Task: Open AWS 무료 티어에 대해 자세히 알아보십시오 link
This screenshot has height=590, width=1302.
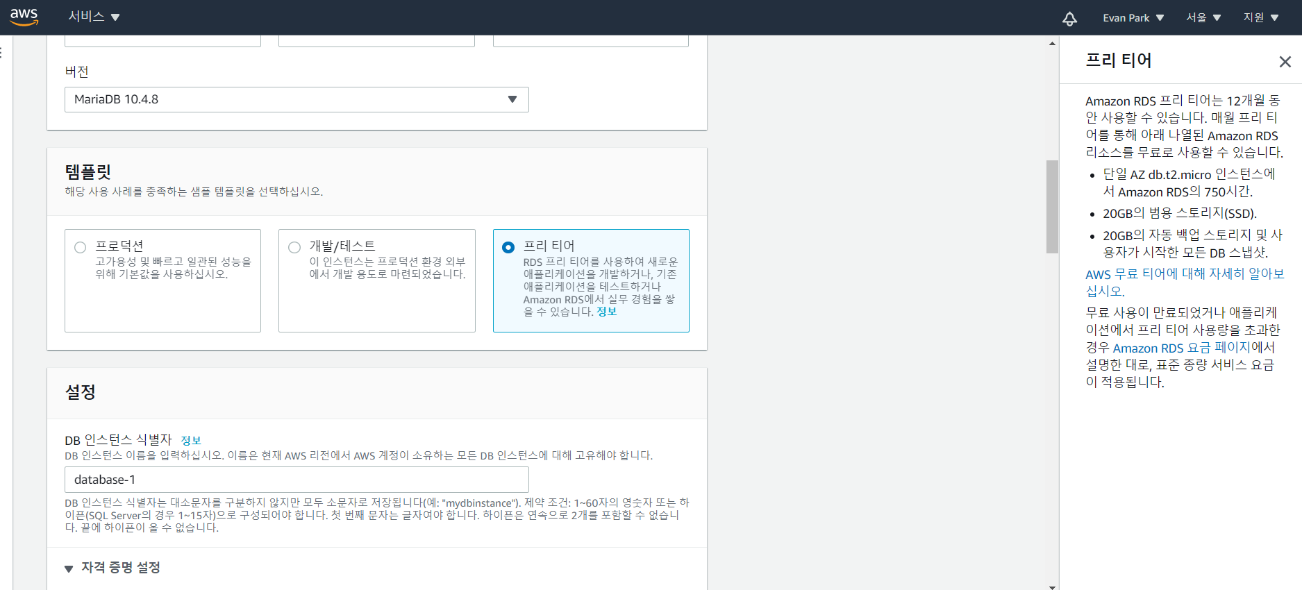Action: tap(1185, 283)
